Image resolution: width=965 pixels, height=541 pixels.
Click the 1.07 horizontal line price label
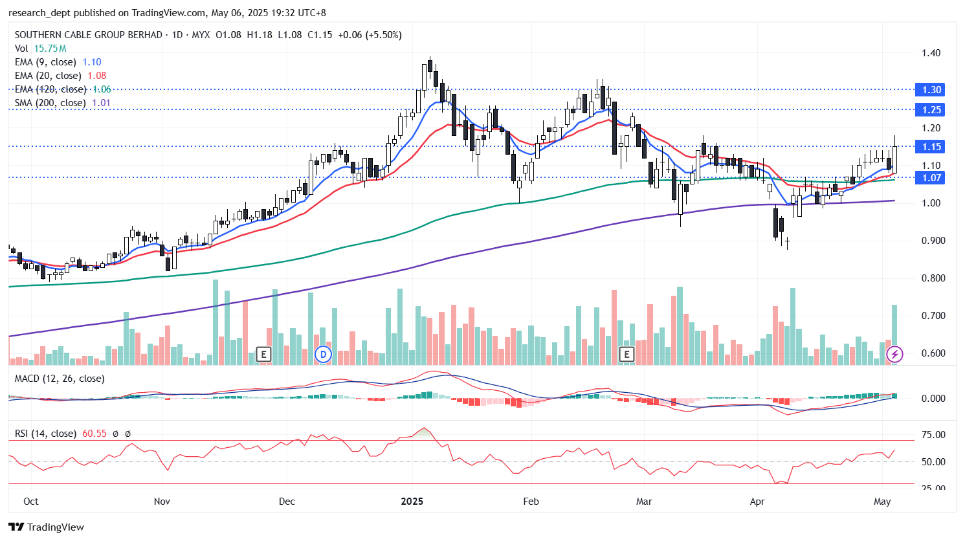pyautogui.click(x=929, y=178)
